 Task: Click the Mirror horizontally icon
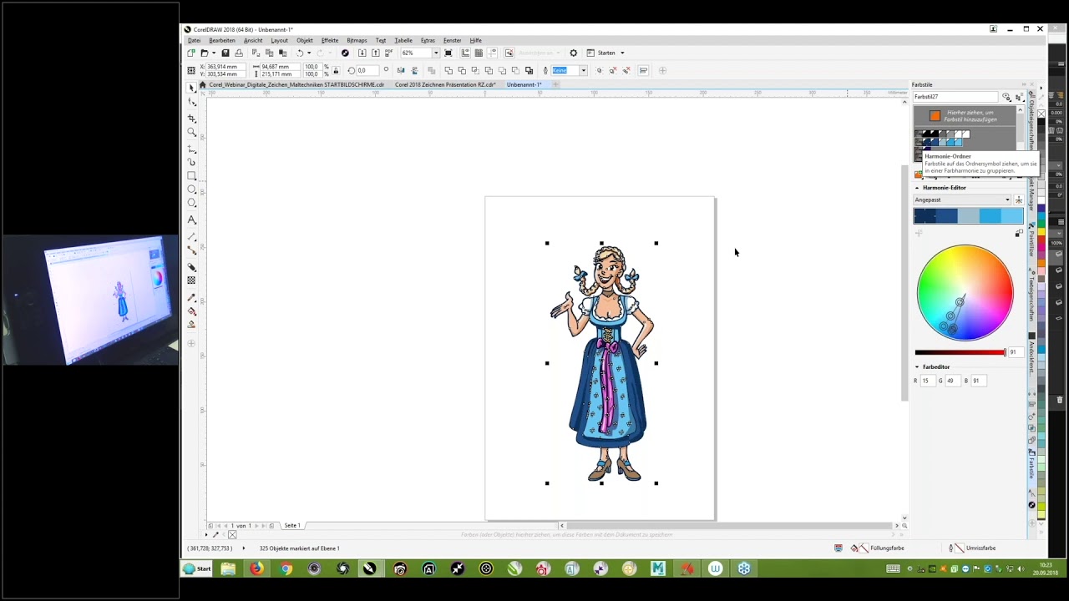click(401, 70)
